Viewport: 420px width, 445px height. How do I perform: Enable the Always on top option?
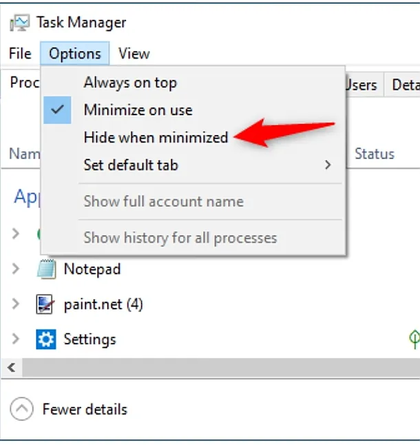click(130, 83)
